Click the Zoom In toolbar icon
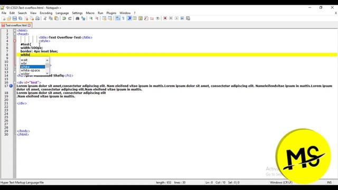The width and height of the screenshot is (338, 190). click(91, 18)
